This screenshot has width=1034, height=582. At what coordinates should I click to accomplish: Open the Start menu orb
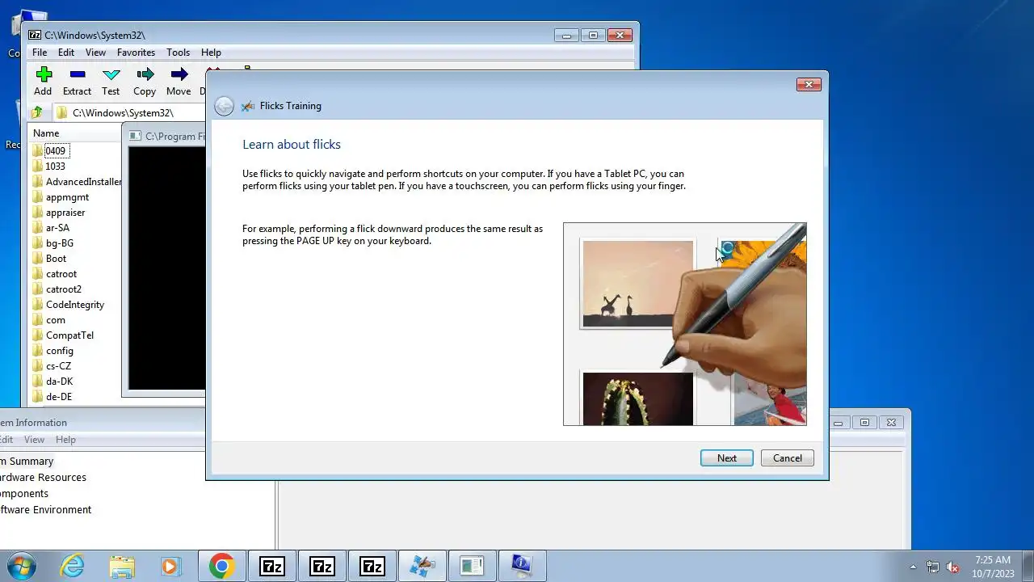pos(20,566)
